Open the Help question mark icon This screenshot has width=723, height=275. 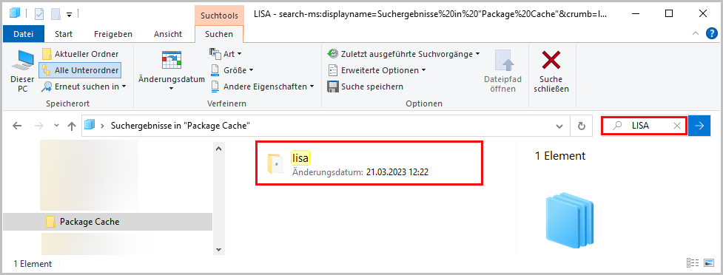711,33
